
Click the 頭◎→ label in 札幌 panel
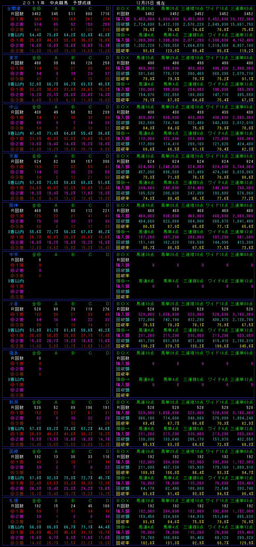click(x=123, y=527)
